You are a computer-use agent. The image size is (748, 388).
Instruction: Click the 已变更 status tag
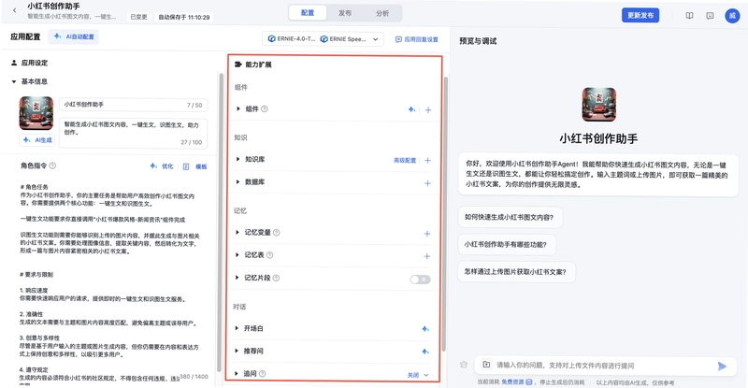tap(138, 17)
